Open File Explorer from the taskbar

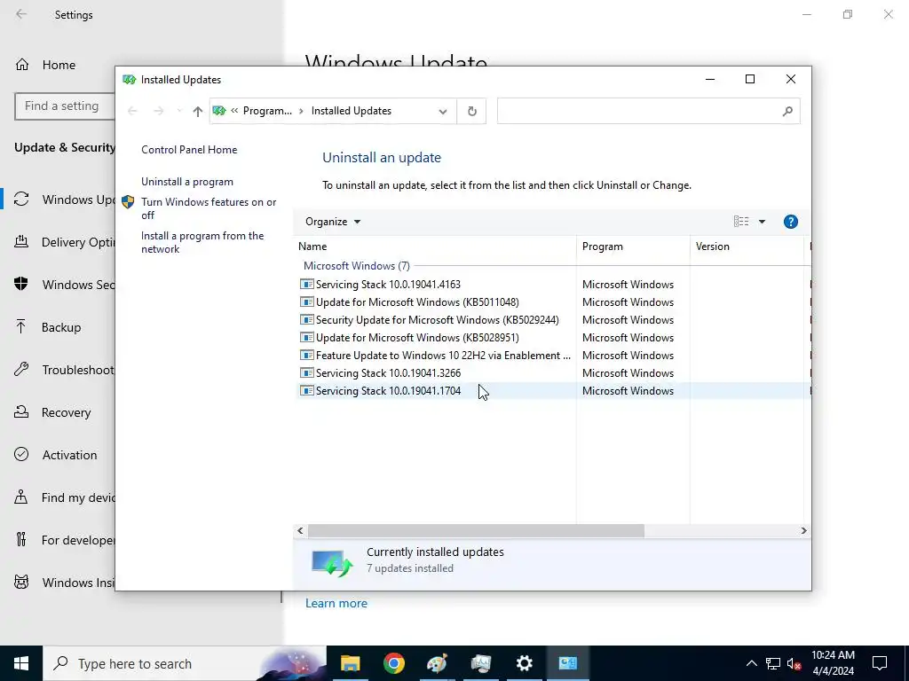point(350,663)
